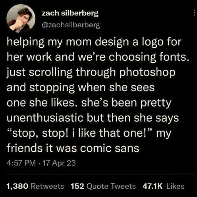The image size is (197, 197).
Task: Click the display name zach silberberg
Action: point(70,14)
